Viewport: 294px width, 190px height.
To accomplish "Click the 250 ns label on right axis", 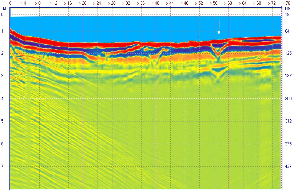I will click(288, 99).
